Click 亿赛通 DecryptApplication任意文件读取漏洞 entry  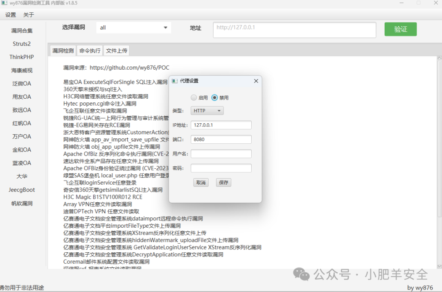tap(143, 254)
